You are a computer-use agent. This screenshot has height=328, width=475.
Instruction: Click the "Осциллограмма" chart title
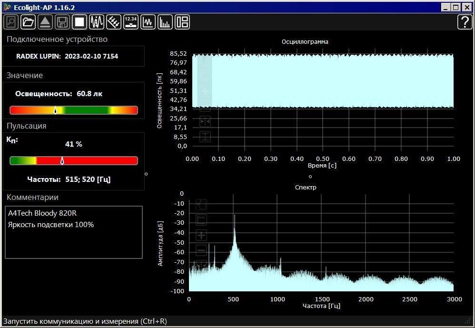click(x=305, y=42)
